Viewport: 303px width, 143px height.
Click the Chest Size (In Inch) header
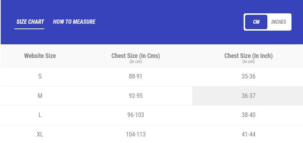point(249,56)
